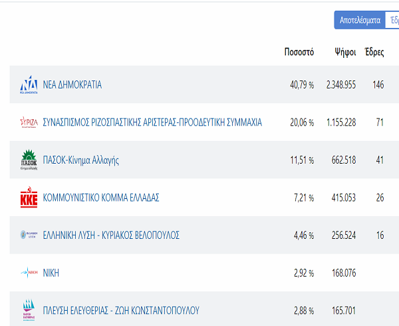This screenshot has width=399, height=326.
Task: Open ΕΛΛΗΝΙΚΗ ΛΥΣΗ - ΚΥΡΙΑΚΟΣ ΒΕΛΟΠΟΥΛΟΣ link
Action: click(x=111, y=235)
